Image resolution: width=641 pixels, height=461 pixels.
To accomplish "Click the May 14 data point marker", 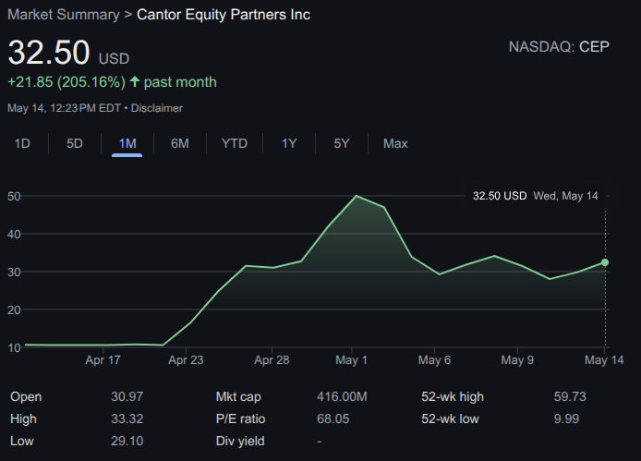I will point(605,262).
